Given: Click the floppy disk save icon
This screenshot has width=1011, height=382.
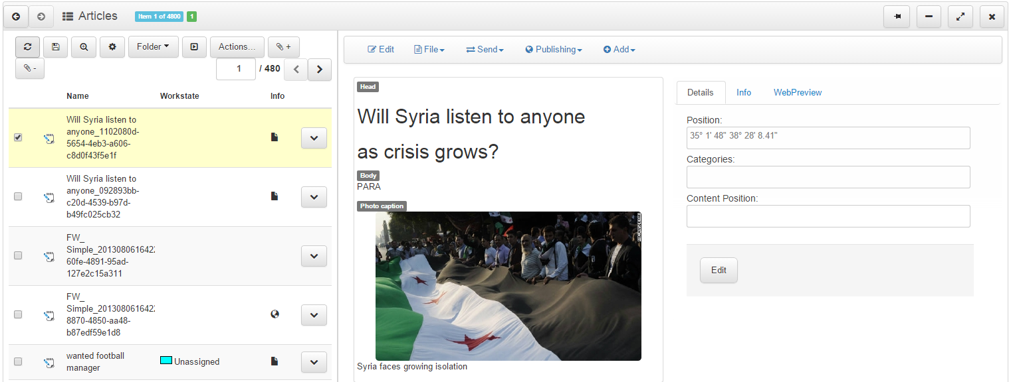Looking at the screenshot, I should [x=56, y=47].
